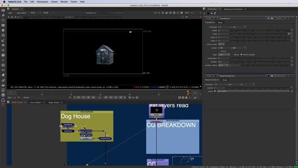298x168 pixels.
Task: Open the viewer channel layer dropdown rgba
Action: pyautogui.click(x=11, y=13)
